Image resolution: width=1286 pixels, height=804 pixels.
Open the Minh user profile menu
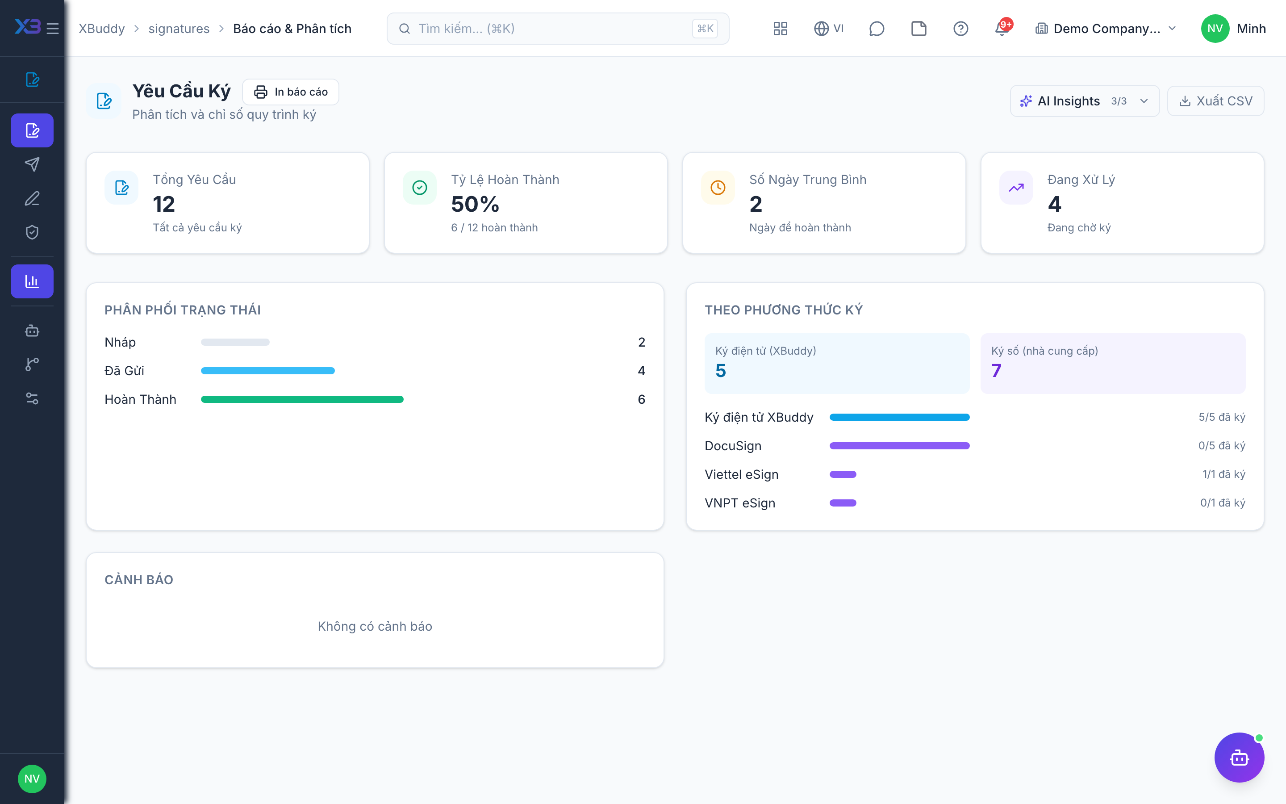pyautogui.click(x=1234, y=29)
